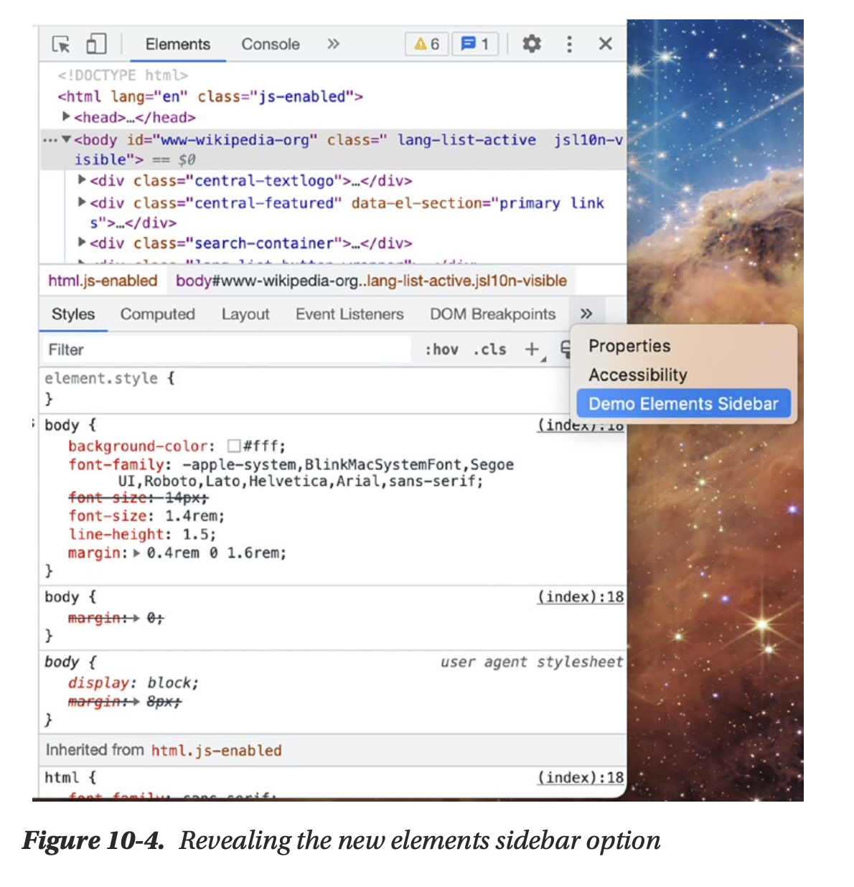Click the warnings count badge
Image resolution: width=854 pixels, height=887 pixels.
pos(427,44)
